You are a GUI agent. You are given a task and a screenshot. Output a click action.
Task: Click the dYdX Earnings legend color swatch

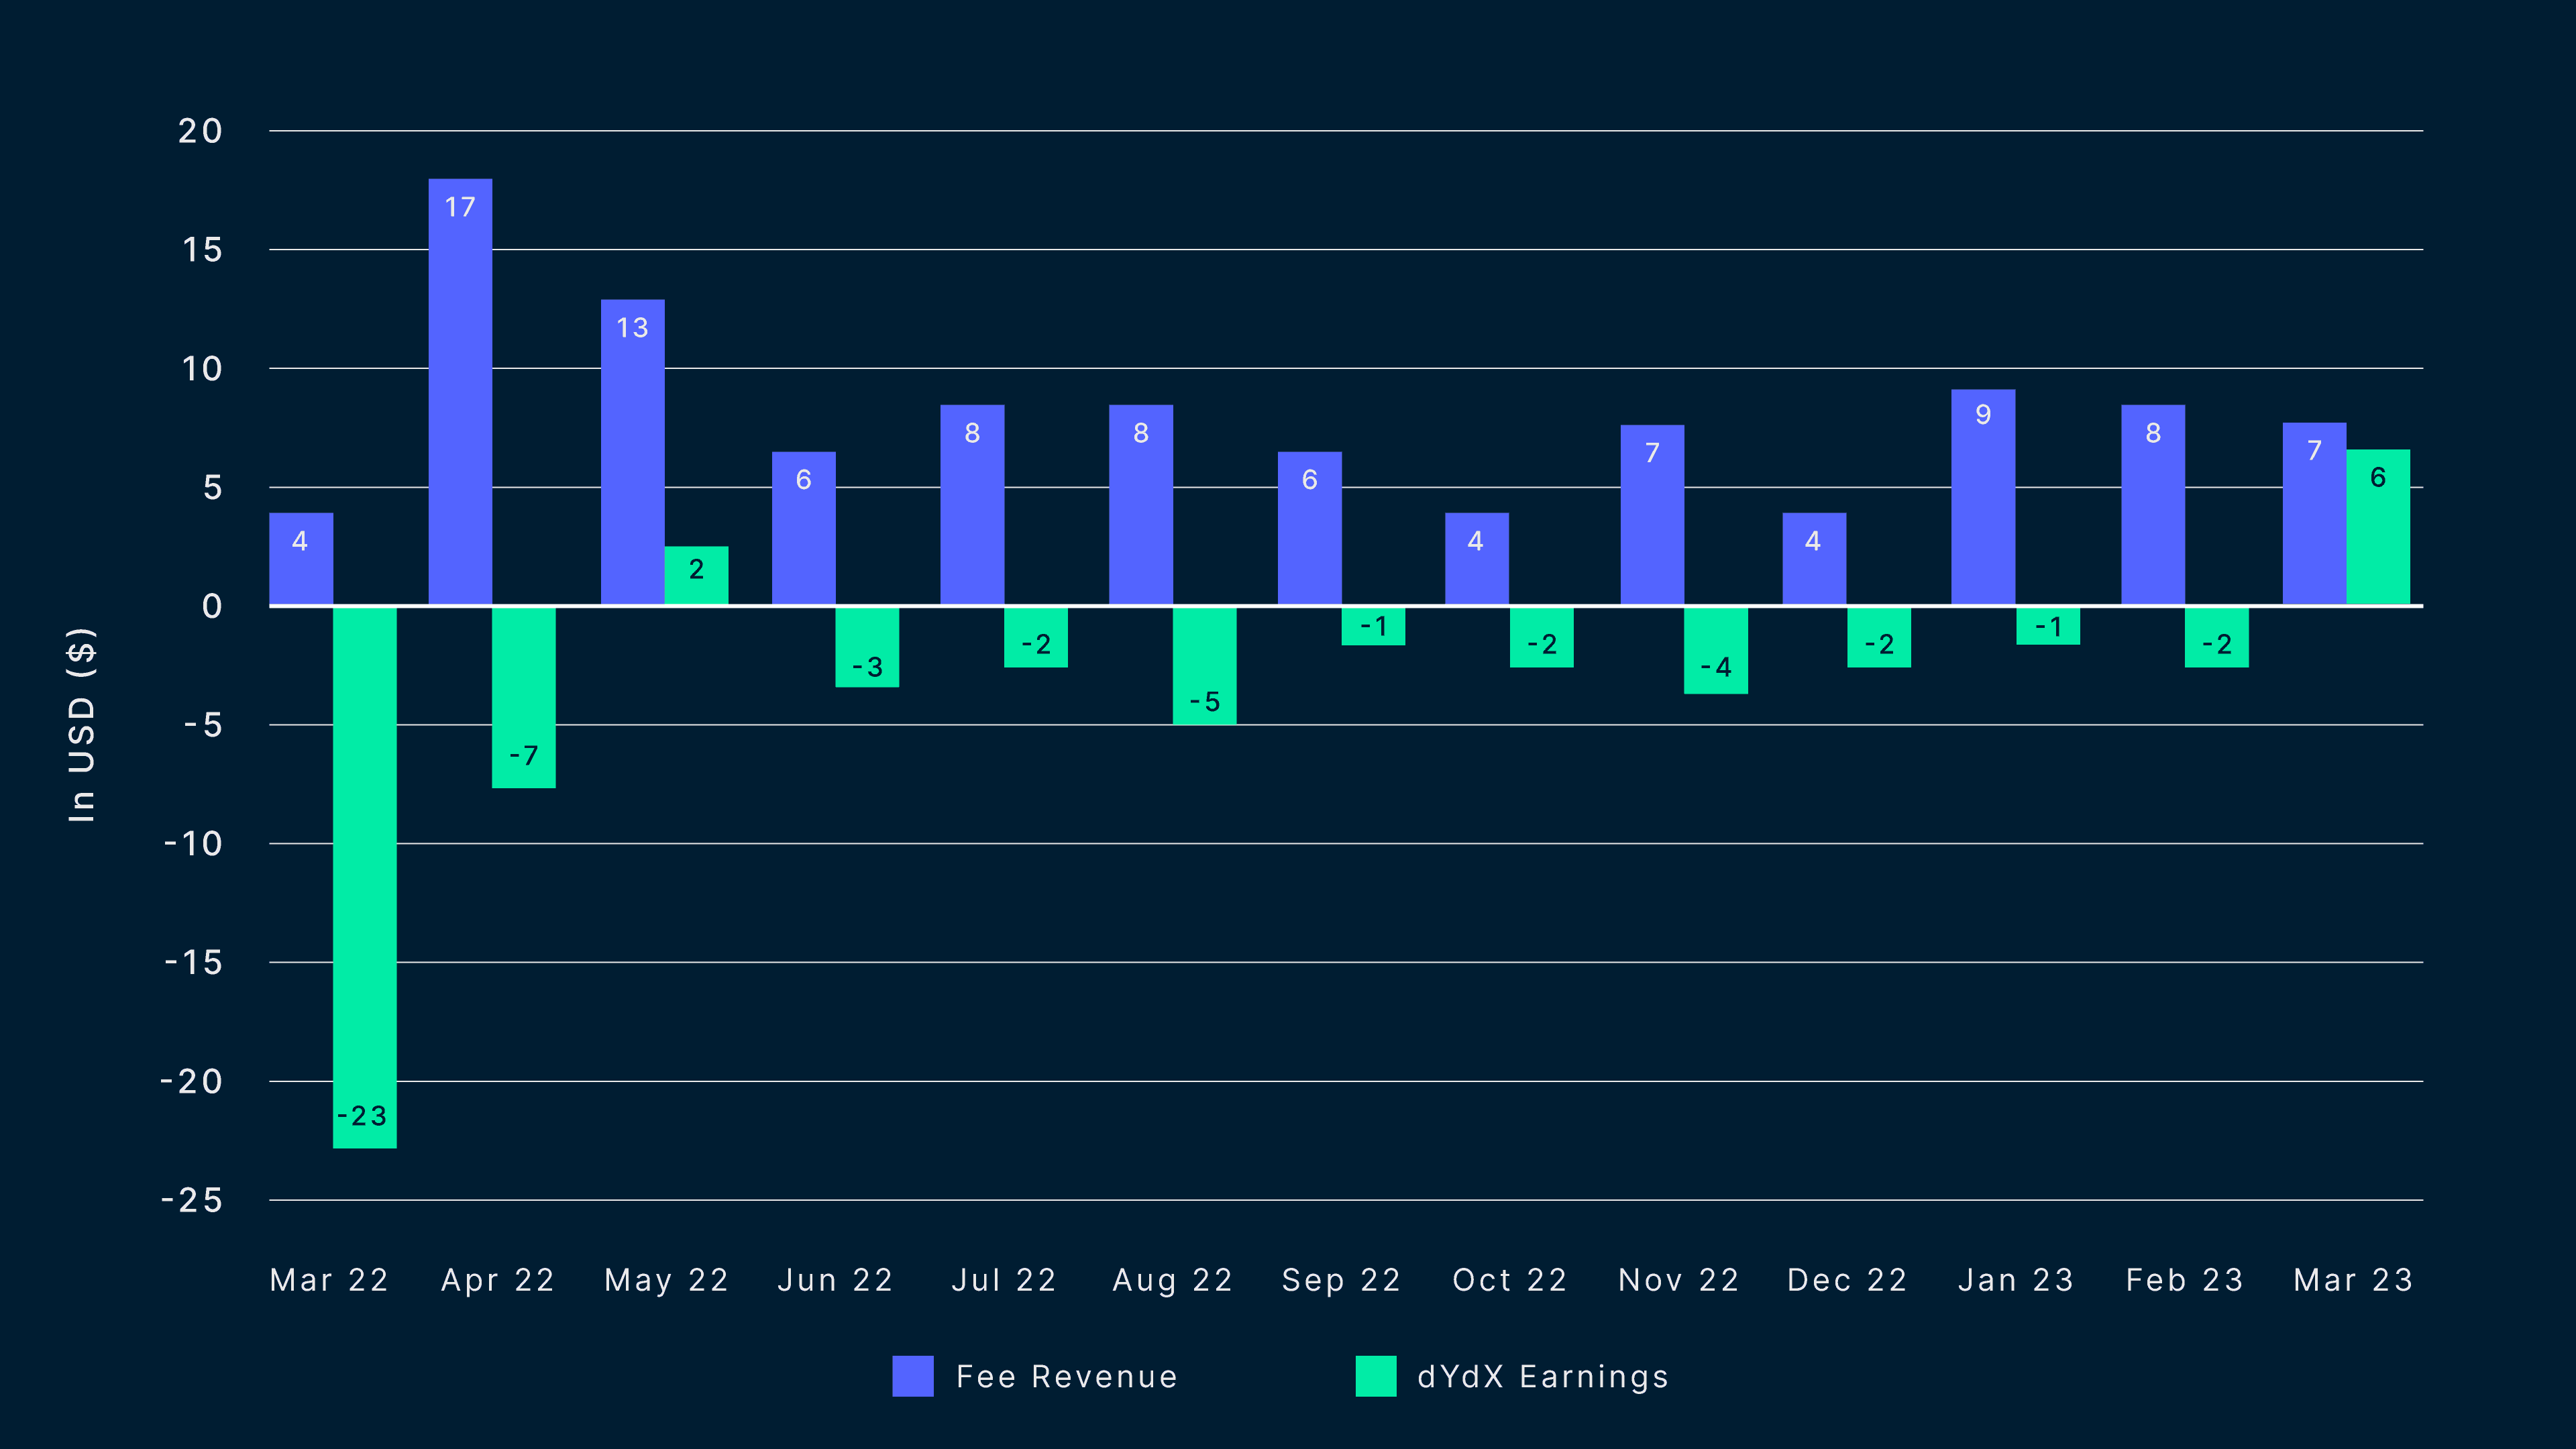pos(1375,1376)
